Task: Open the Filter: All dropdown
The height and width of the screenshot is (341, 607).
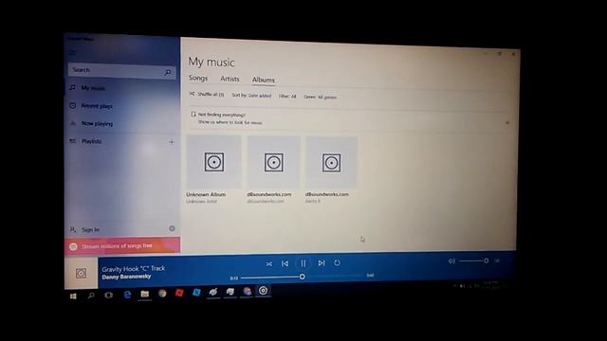Action: pyautogui.click(x=287, y=97)
